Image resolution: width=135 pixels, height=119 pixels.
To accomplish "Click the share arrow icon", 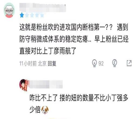I will tap(129, 63).
